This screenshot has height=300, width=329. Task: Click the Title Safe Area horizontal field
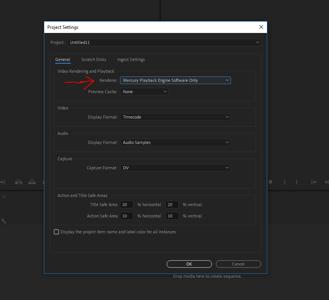point(126,205)
